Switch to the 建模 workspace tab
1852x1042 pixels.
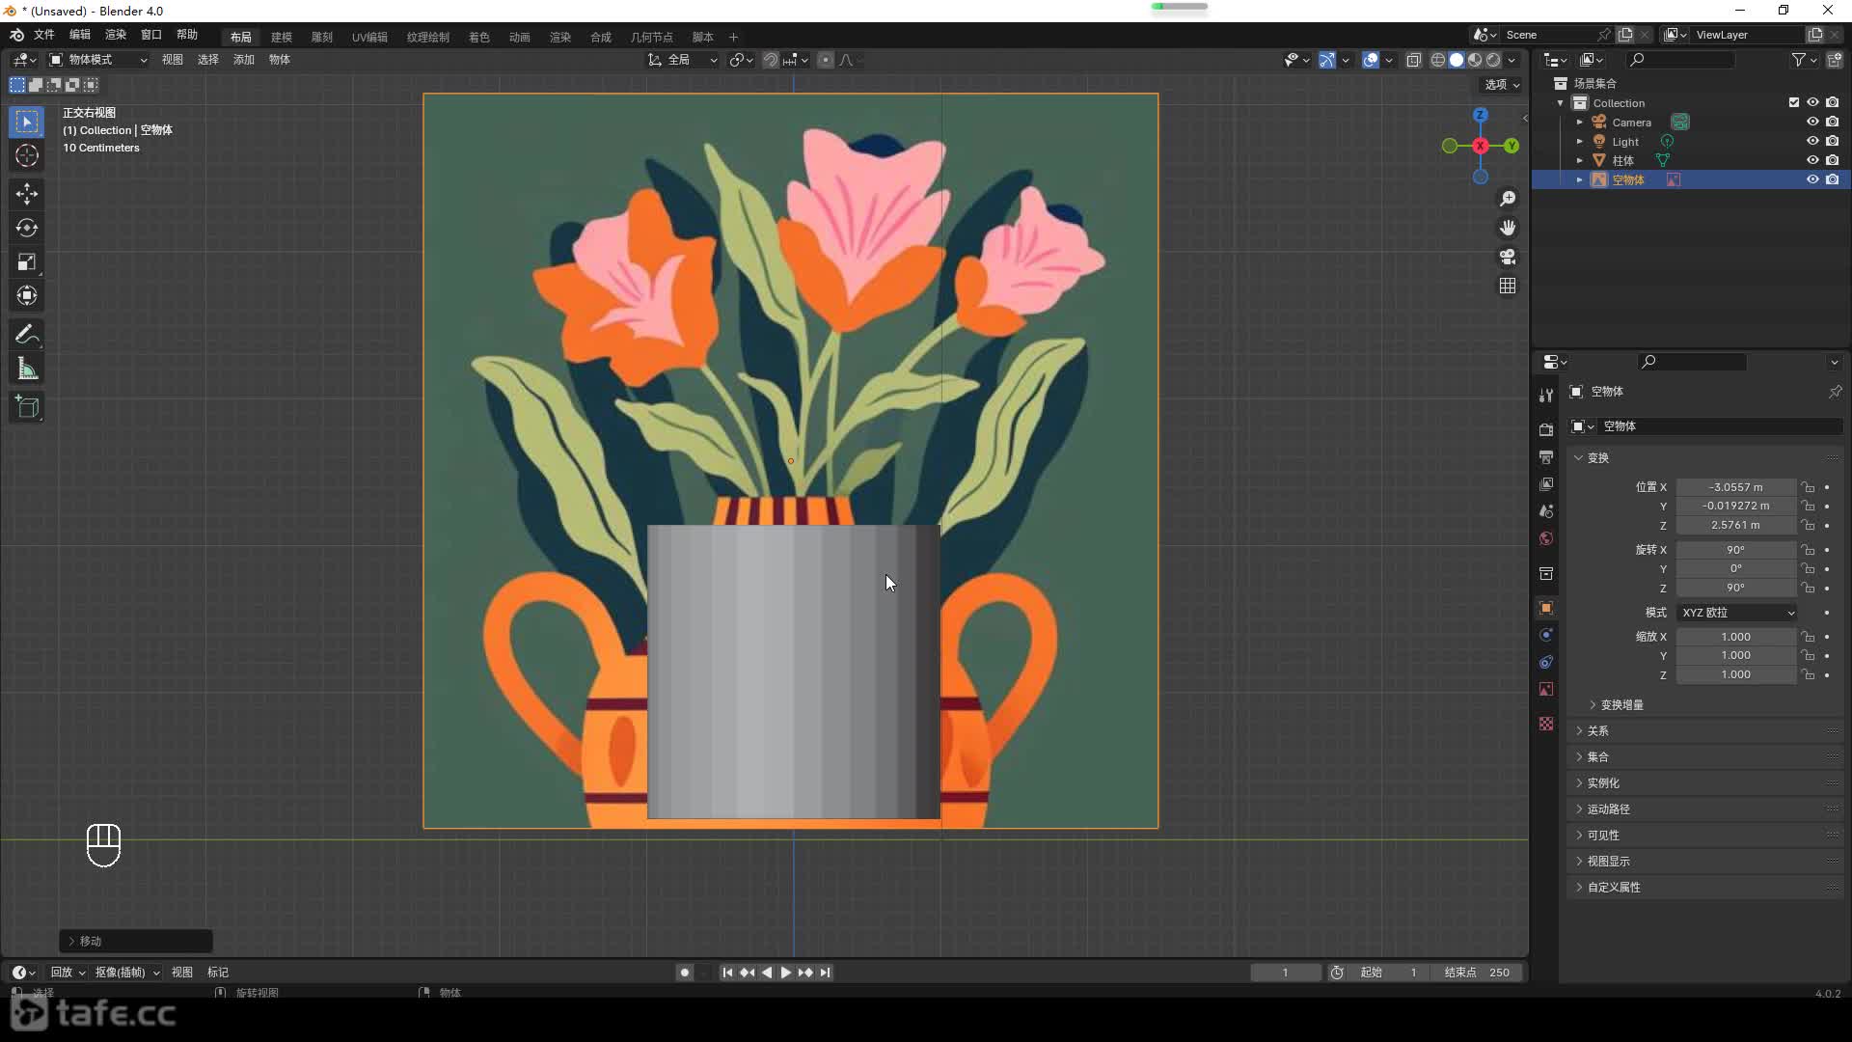pos(282,37)
